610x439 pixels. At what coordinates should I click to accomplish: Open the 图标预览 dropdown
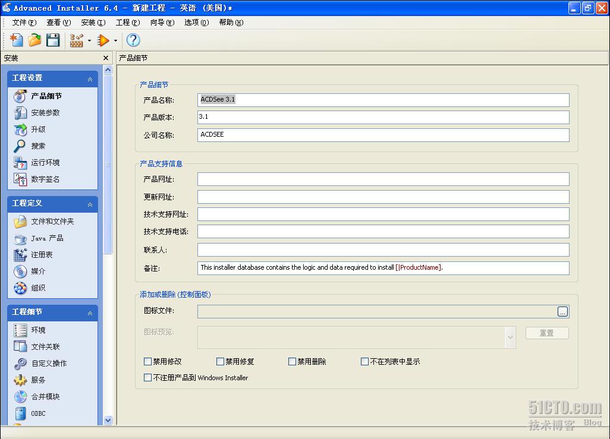click(x=510, y=337)
